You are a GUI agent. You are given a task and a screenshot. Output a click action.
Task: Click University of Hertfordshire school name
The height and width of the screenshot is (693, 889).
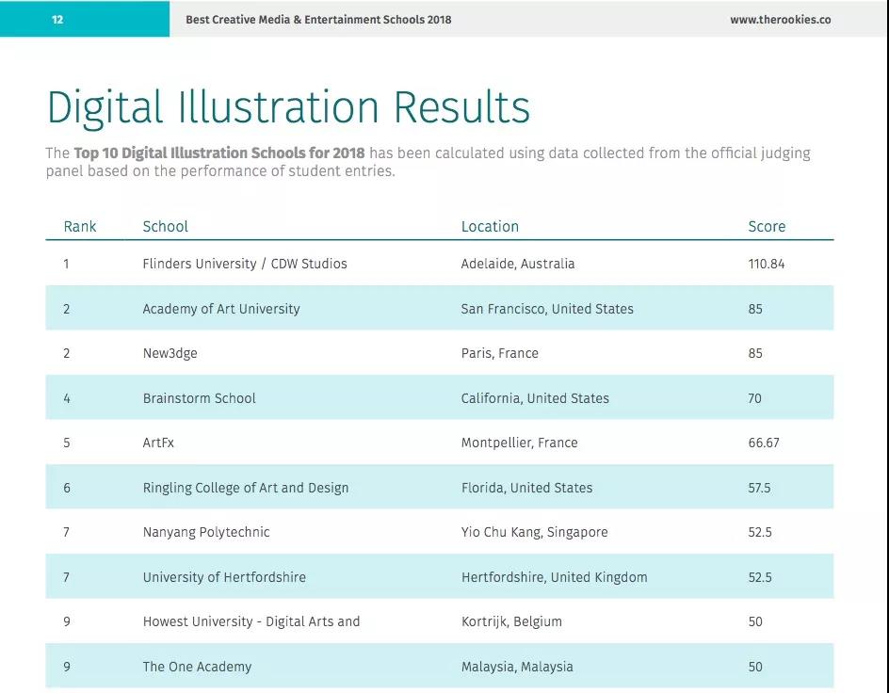tap(224, 577)
